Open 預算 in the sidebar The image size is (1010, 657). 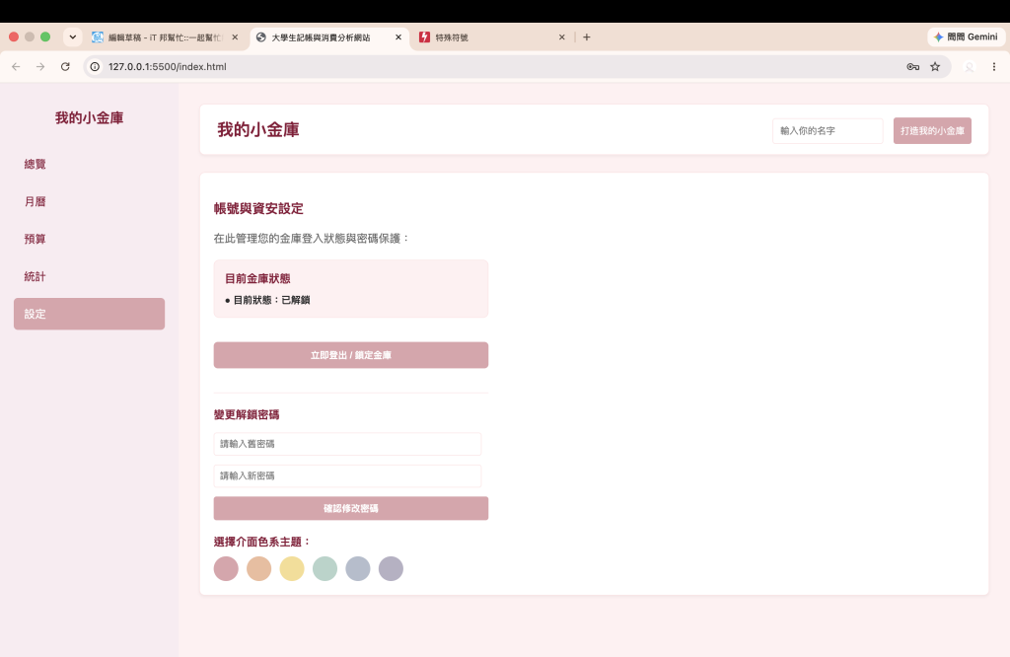coord(89,239)
